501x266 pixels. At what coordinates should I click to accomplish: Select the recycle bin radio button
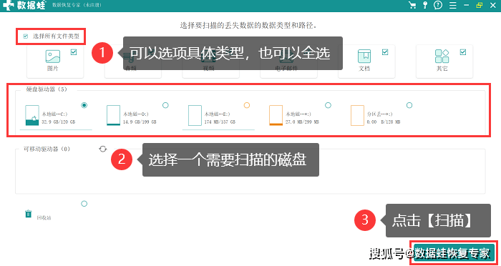tap(84, 204)
